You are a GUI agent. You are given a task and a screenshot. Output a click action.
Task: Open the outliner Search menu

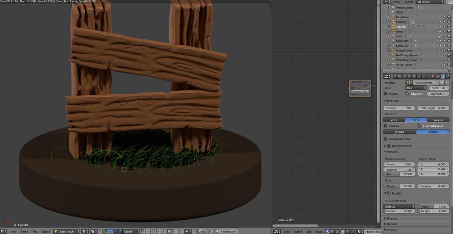(408, 2)
